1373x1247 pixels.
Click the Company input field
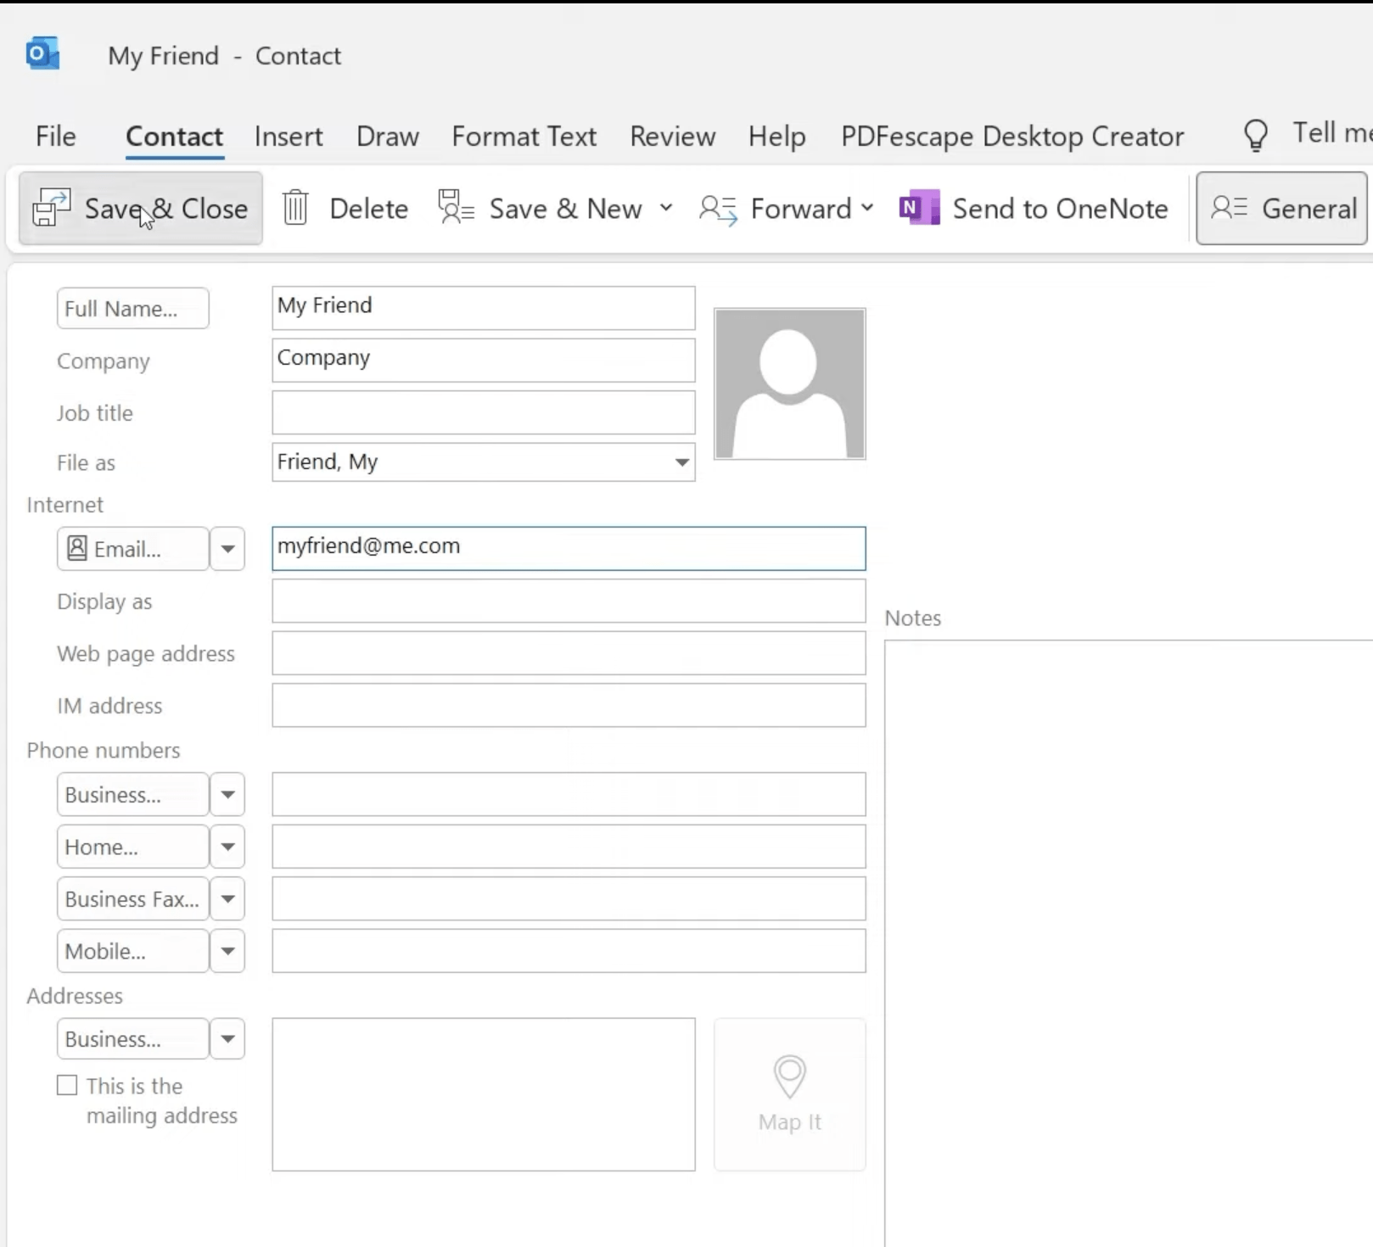484,360
